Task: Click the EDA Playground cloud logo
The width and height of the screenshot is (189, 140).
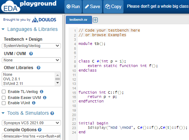Action: (x=10, y=6)
